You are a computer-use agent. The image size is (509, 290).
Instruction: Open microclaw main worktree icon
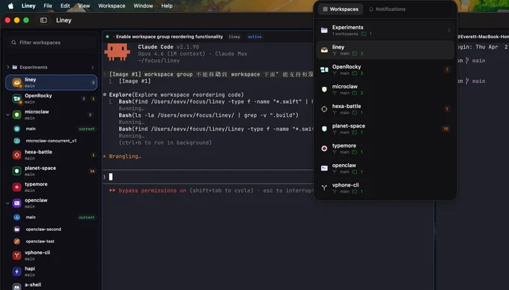(x=17, y=129)
